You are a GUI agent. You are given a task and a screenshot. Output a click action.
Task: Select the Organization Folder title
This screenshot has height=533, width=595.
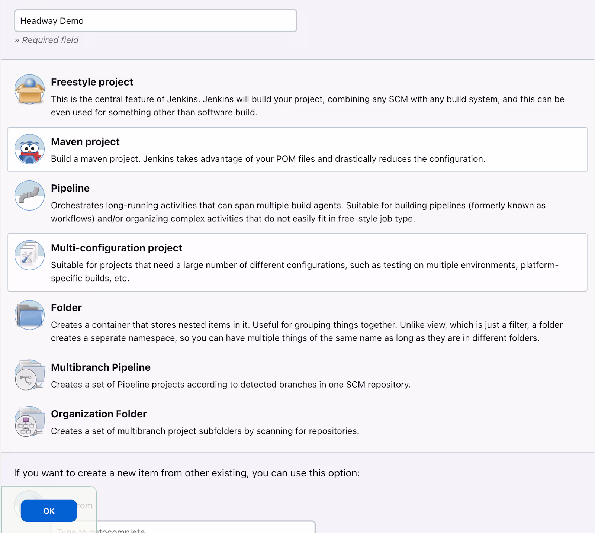pos(99,414)
